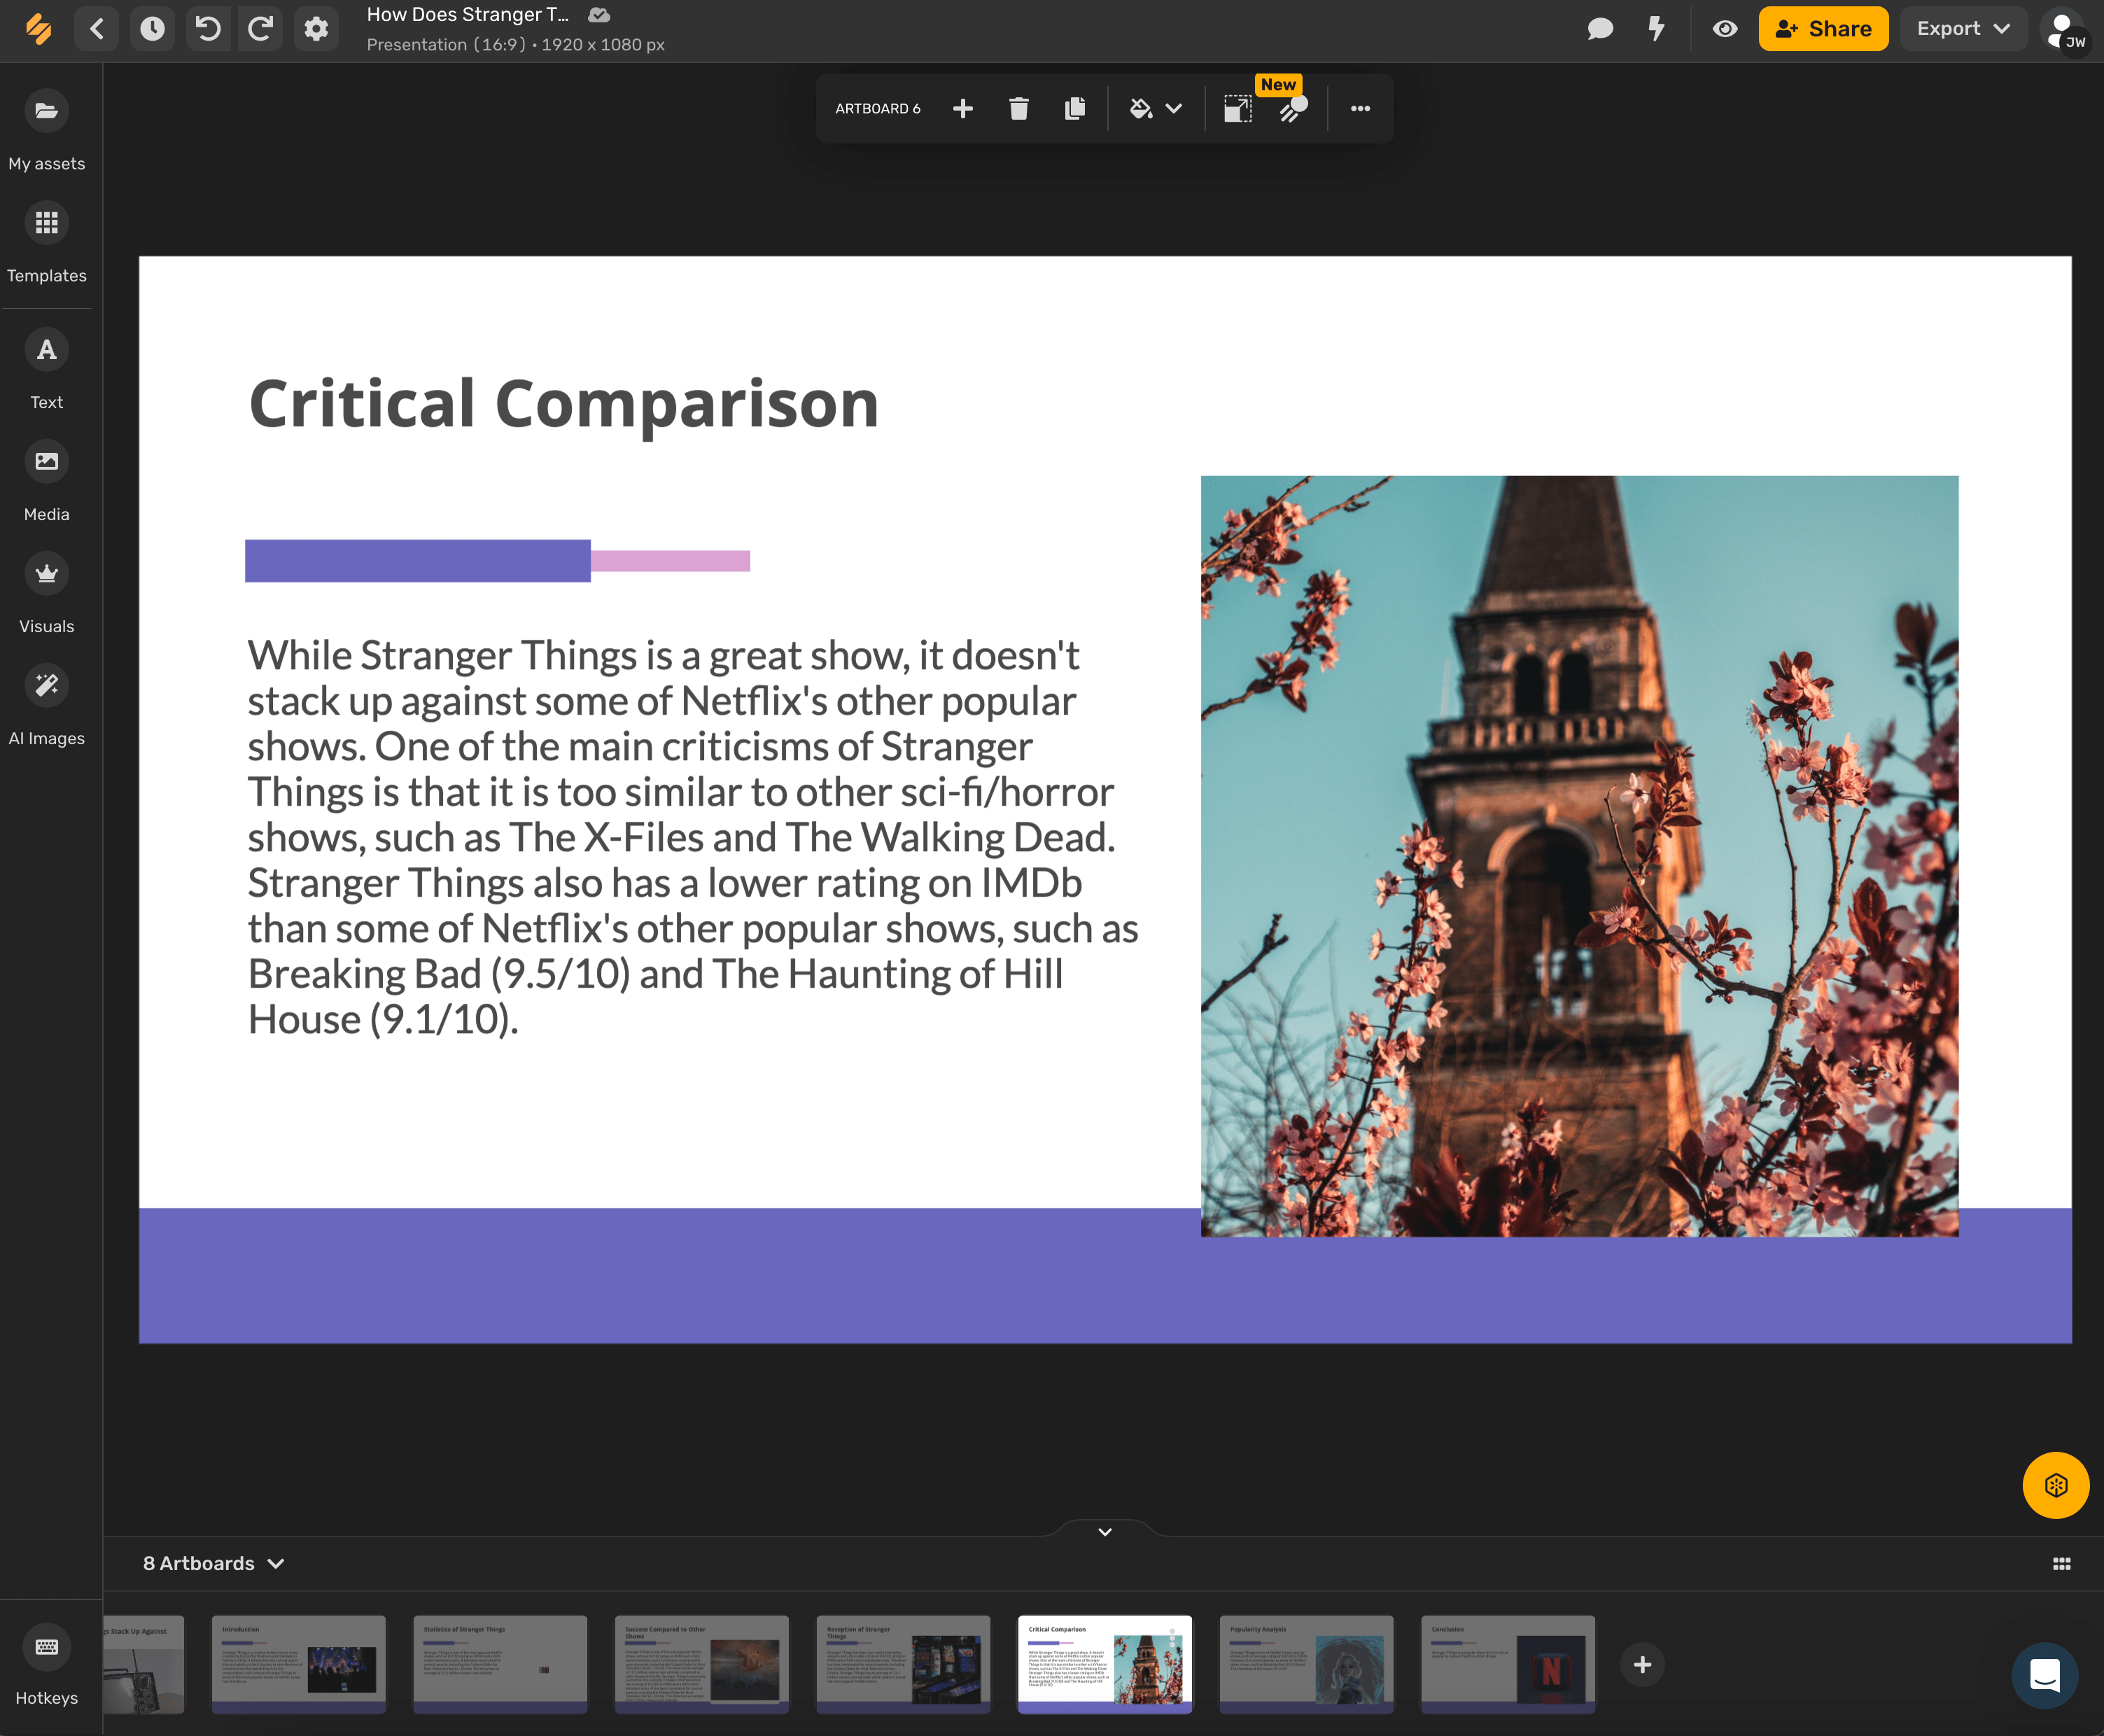Open the Templates panel

click(x=47, y=243)
